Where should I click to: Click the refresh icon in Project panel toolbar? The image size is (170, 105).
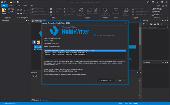point(162,24)
